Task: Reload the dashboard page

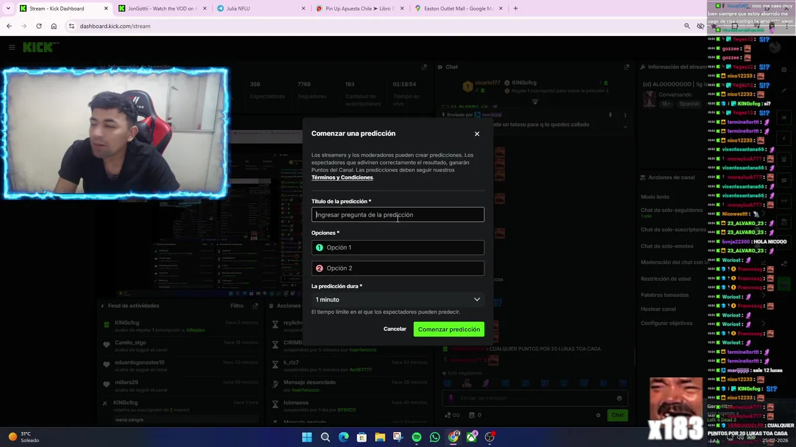Action: (39, 26)
